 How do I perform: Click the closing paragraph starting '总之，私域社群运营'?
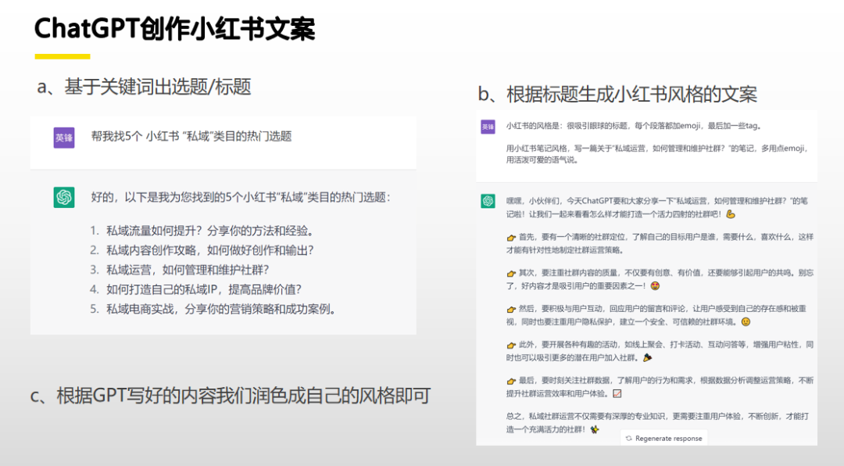click(x=658, y=423)
